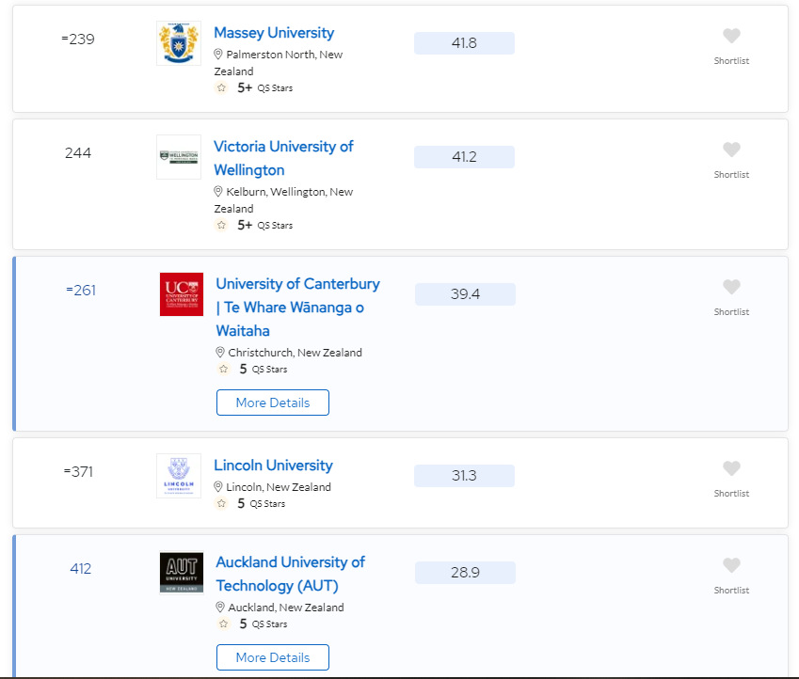
Task: Click Victoria University of Wellington logo
Action: pyautogui.click(x=179, y=157)
